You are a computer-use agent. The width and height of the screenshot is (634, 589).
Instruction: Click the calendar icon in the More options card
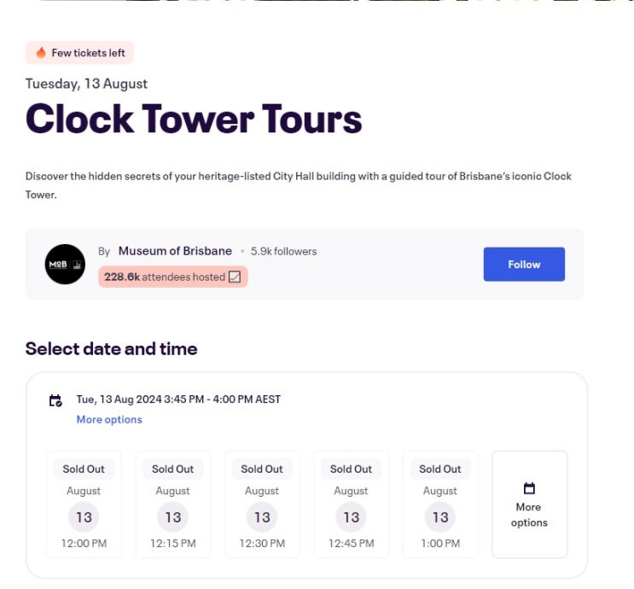529,488
